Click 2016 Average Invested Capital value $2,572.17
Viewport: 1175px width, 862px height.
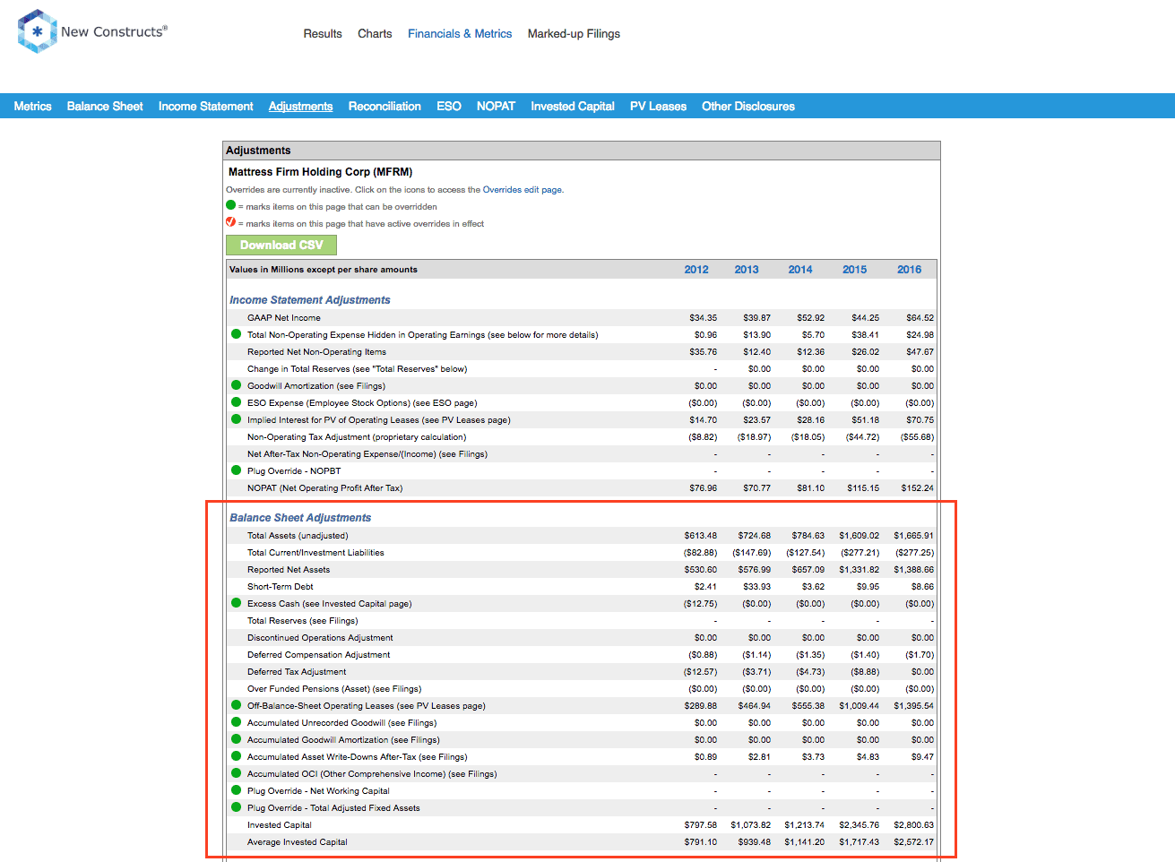tap(913, 842)
